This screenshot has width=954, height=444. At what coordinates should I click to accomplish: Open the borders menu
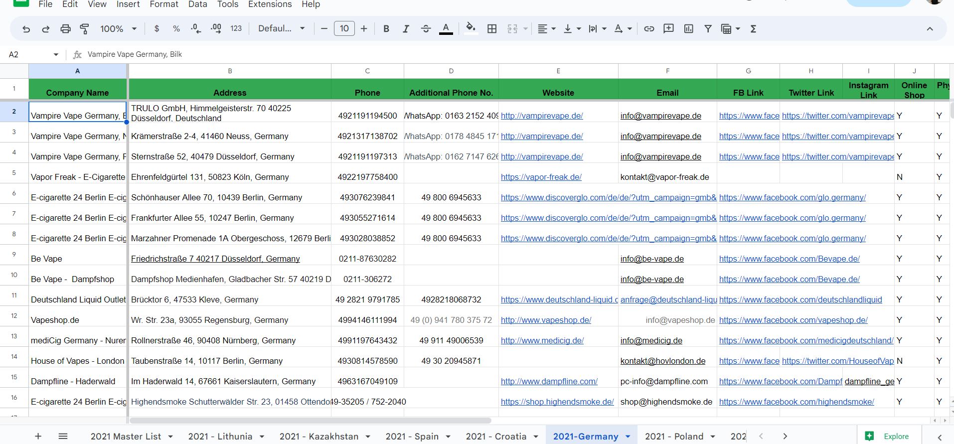(492, 29)
